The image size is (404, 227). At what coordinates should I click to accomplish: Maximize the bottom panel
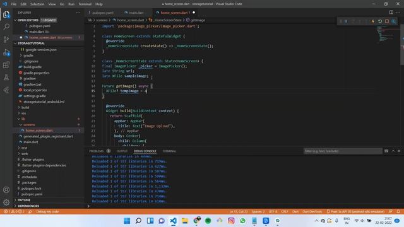[393, 151]
